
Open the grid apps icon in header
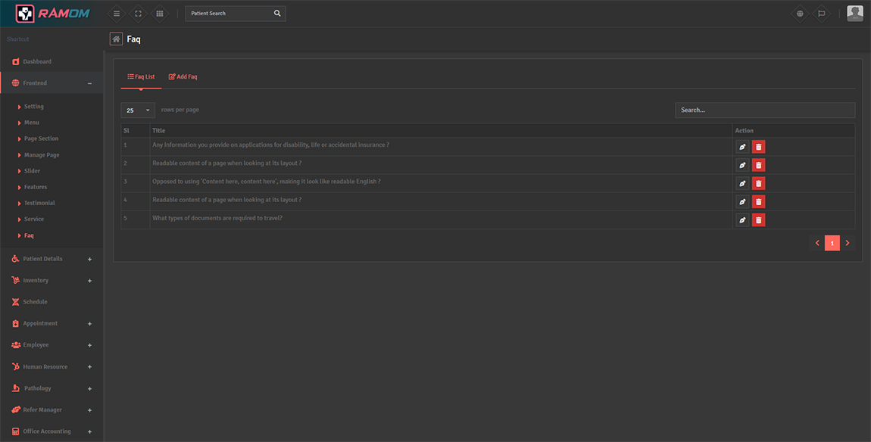point(159,14)
